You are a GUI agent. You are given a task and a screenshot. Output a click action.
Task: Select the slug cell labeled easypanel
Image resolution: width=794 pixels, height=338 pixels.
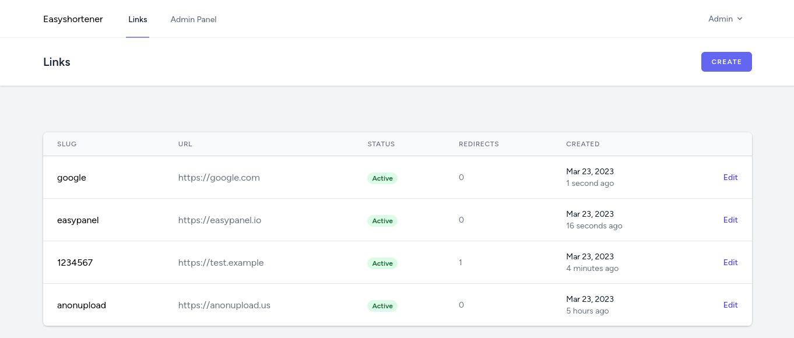[78, 220]
